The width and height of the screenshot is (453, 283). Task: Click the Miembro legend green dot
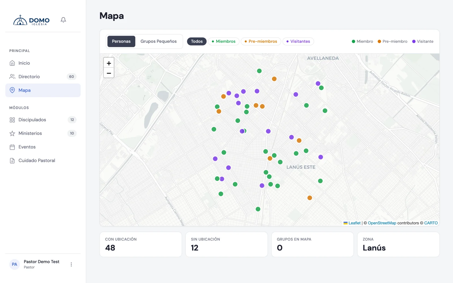353,42
